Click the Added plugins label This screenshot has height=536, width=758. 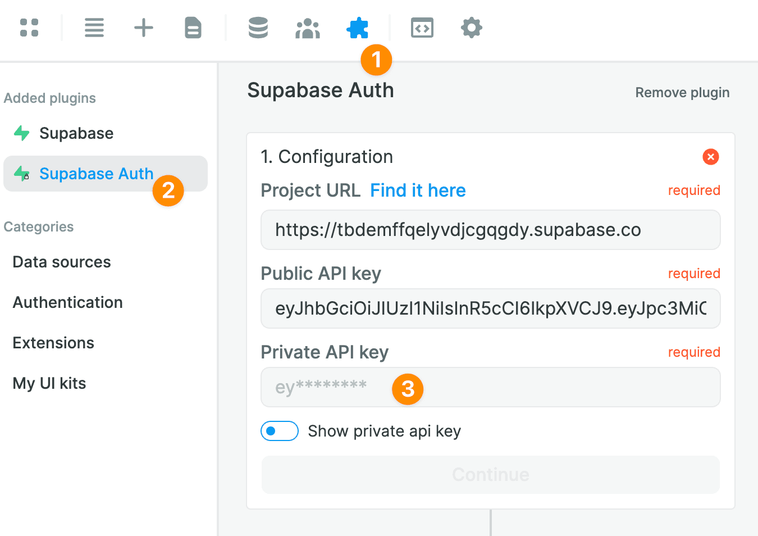pos(49,98)
